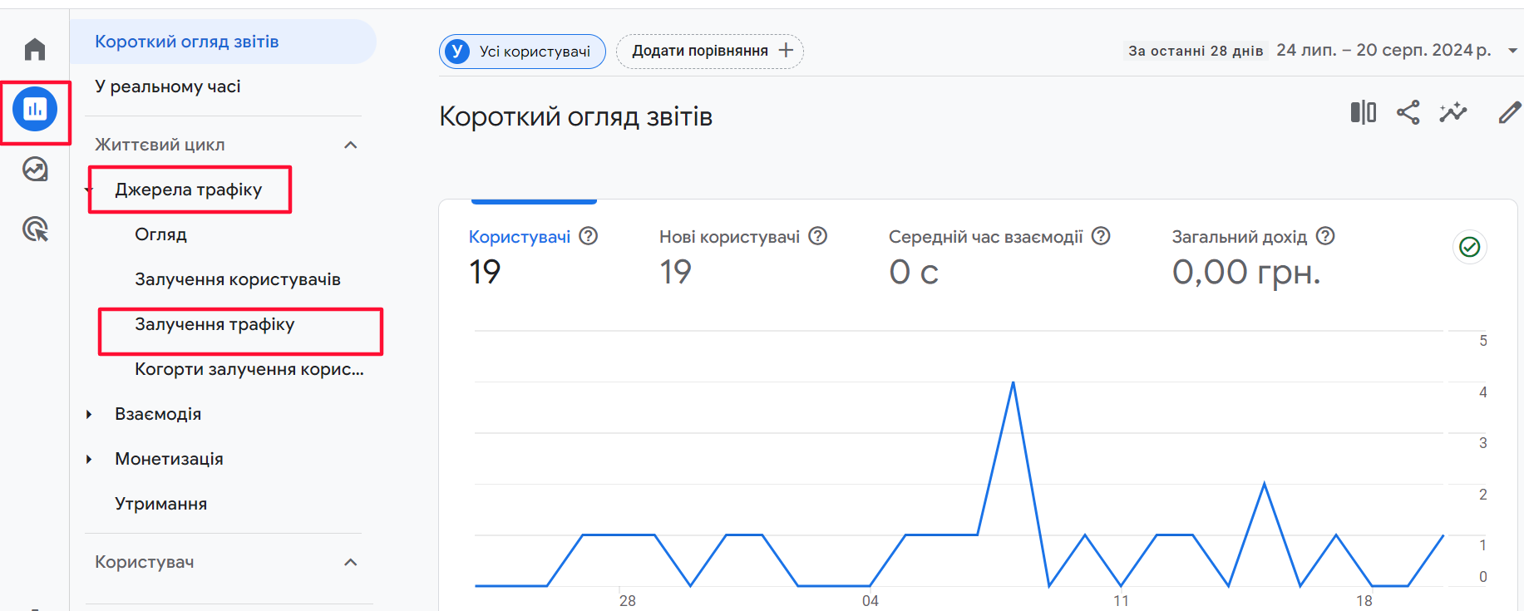
Task: Click the page title Короткий огляд звітів
Action: click(575, 116)
